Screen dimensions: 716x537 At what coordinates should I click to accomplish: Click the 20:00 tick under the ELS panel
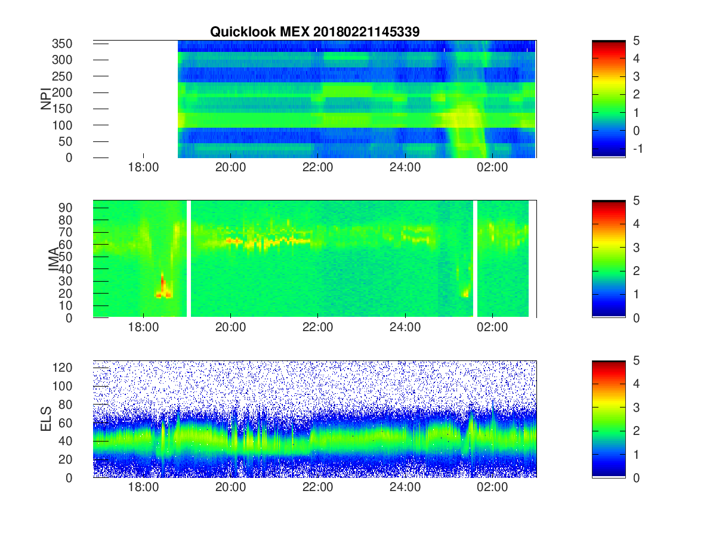(230, 487)
